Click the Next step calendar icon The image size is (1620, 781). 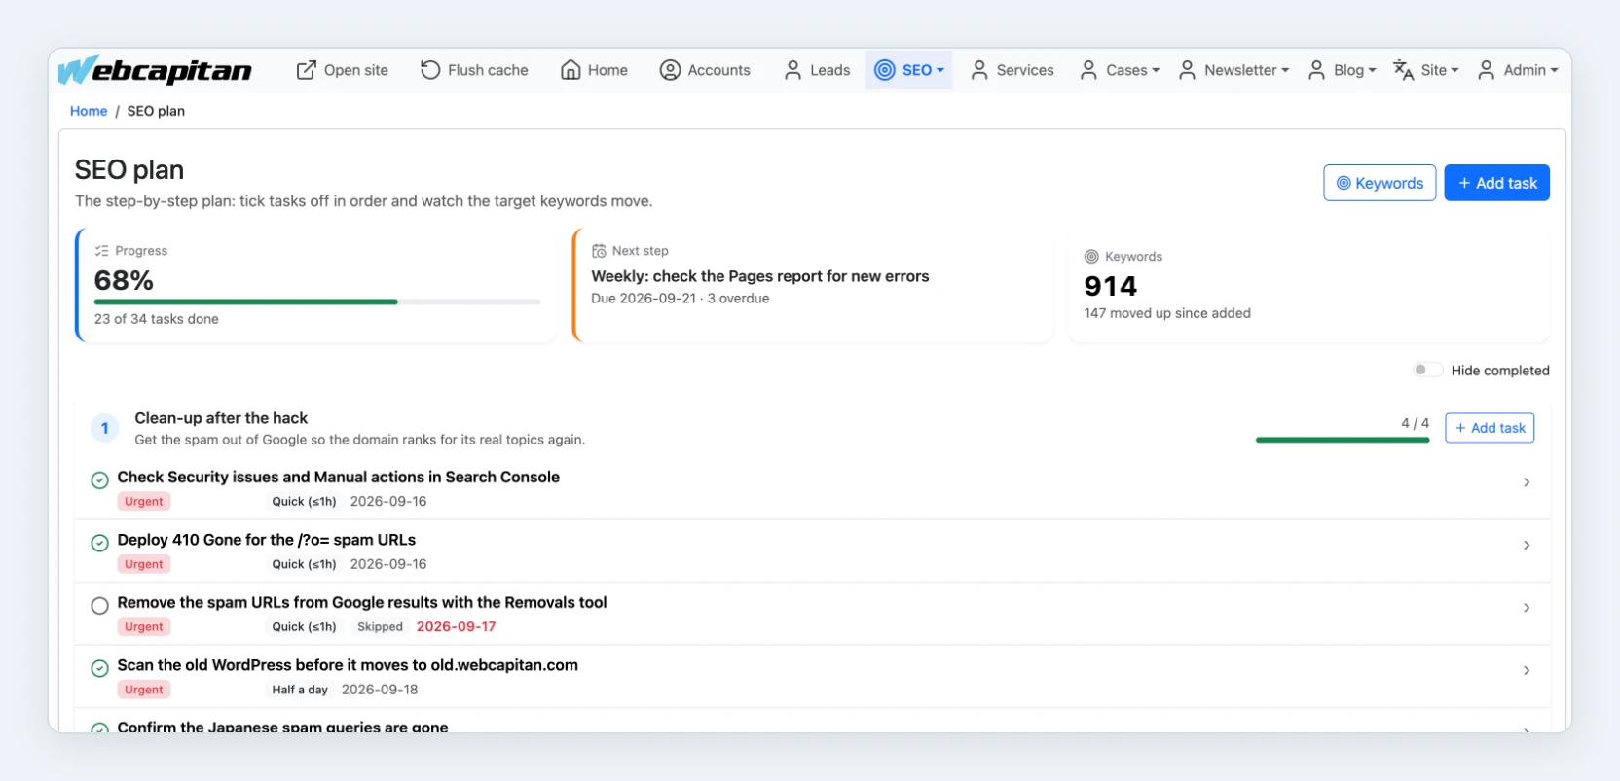click(599, 251)
